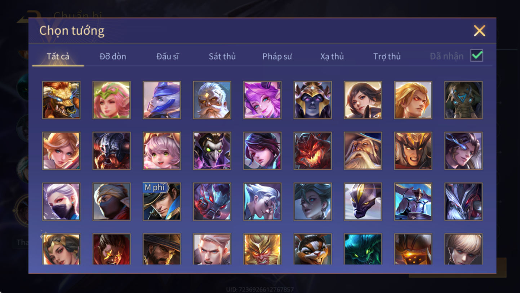Close the 'Chọn tướng' dialog
Image resolution: width=520 pixels, height=293 pixels.
click(x=479, y=31)
